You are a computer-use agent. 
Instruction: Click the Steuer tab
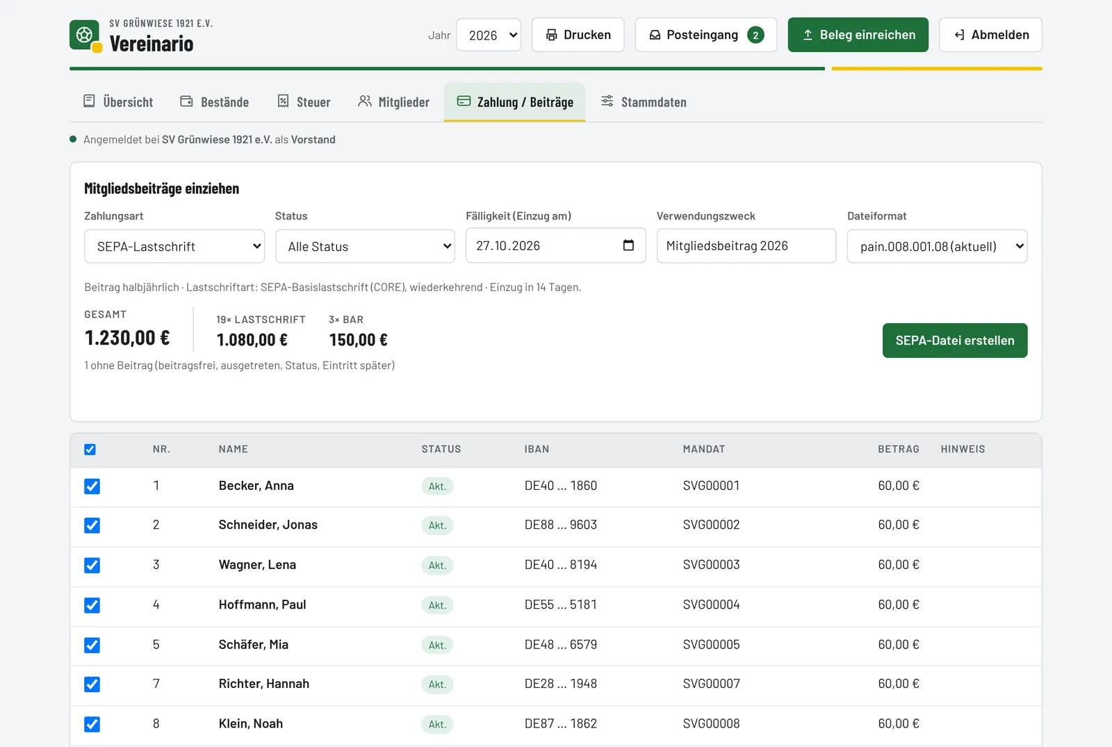pyautogui.click(x=304, y=102)
